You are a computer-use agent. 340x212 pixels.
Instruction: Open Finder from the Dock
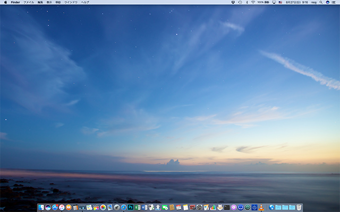(x=41, y=207)
